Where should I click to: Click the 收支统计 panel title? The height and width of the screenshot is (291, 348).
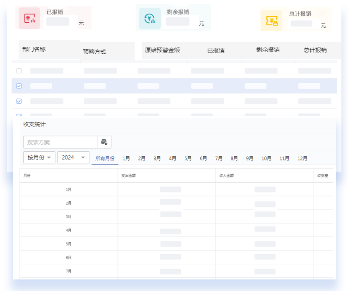pos(34,124)
